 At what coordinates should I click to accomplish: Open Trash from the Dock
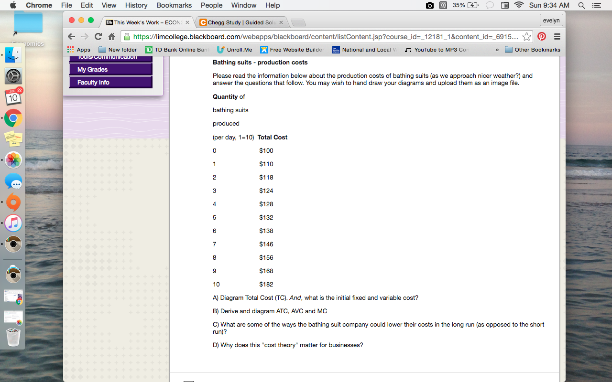pos(13,337)
